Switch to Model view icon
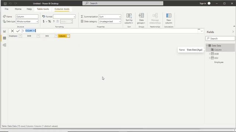 [x=4, y=45]
